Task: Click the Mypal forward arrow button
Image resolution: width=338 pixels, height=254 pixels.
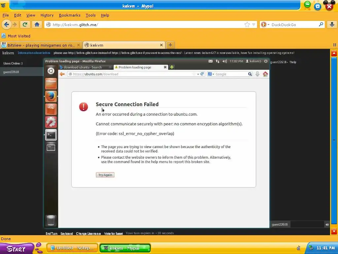Action: pyautogui.click(x=15, y=24)
